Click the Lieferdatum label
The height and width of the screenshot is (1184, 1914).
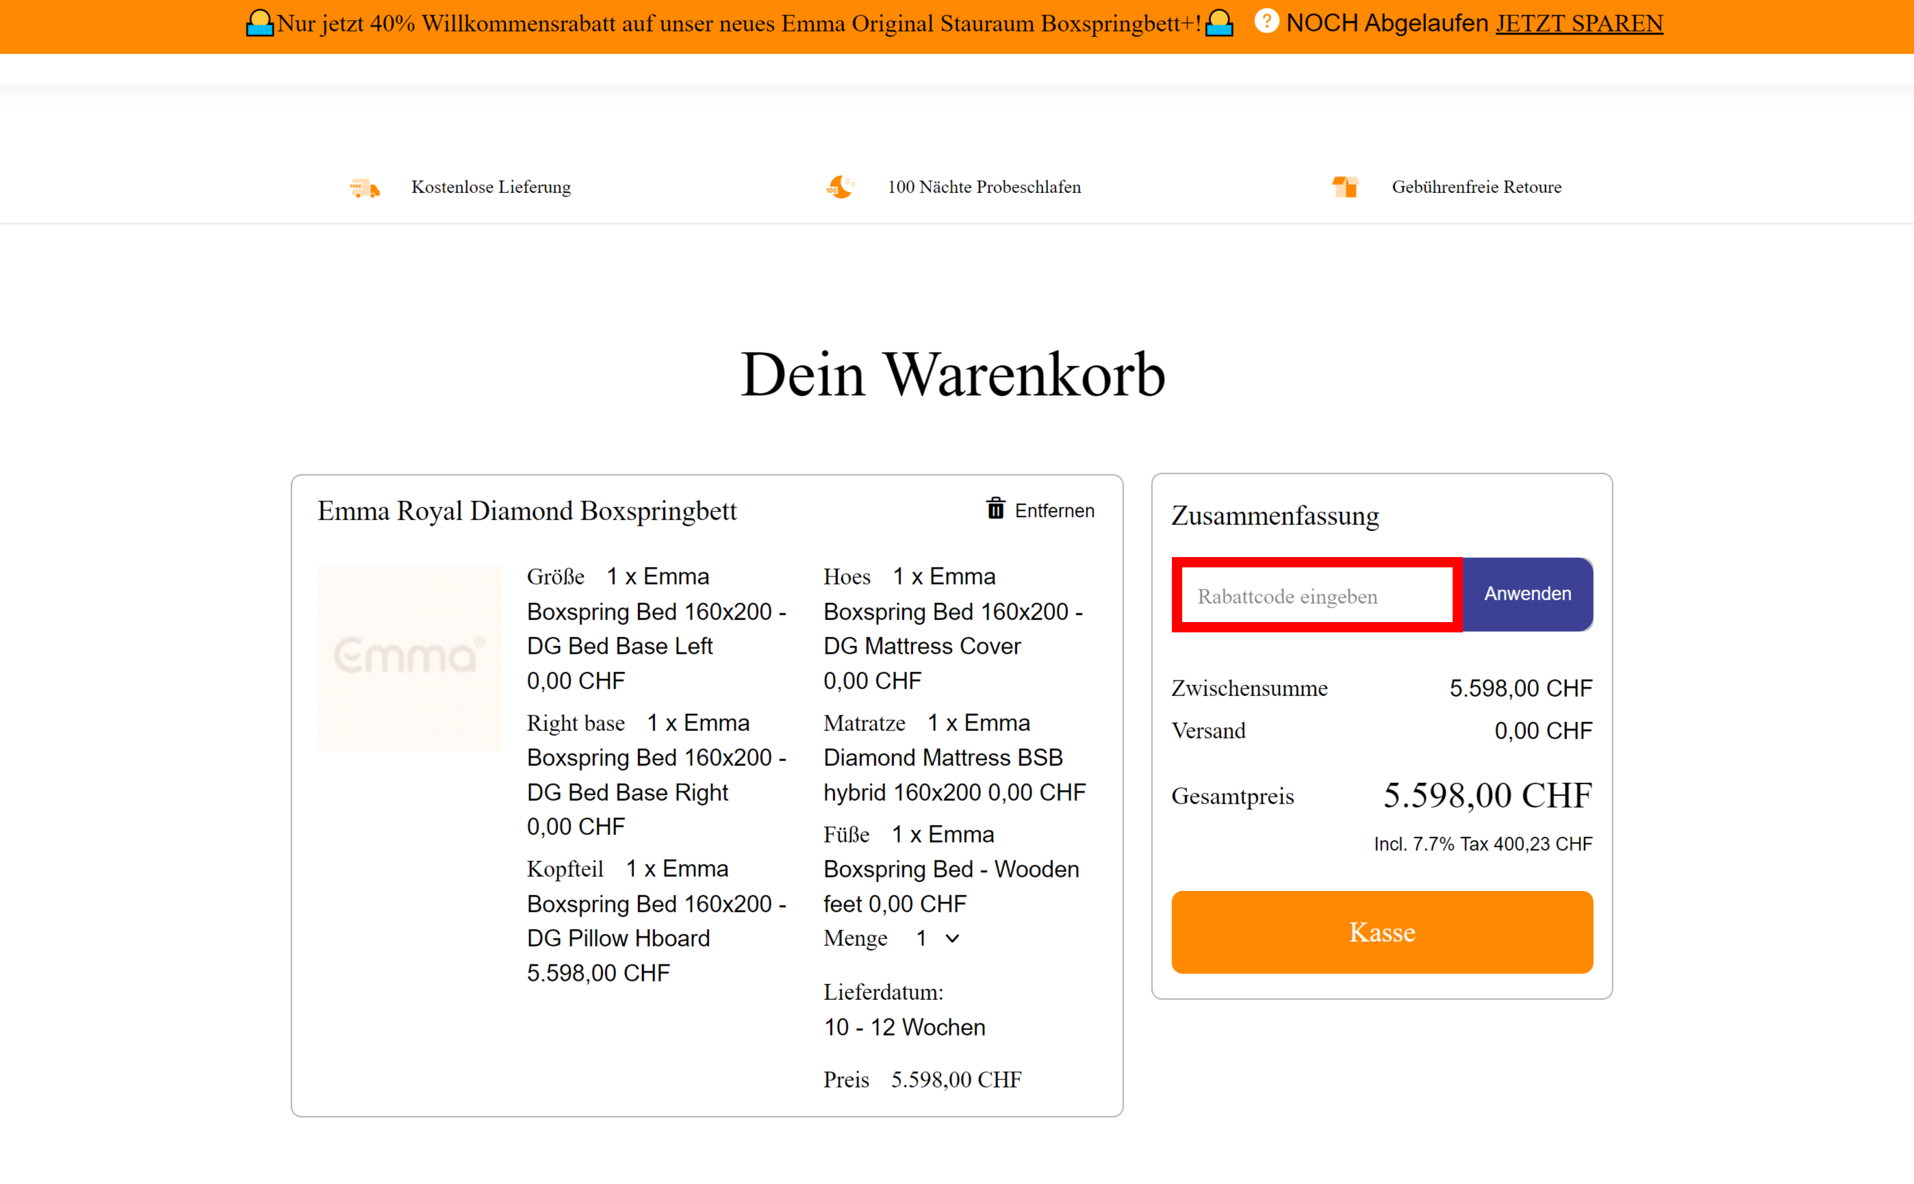(x=882, y=992)
